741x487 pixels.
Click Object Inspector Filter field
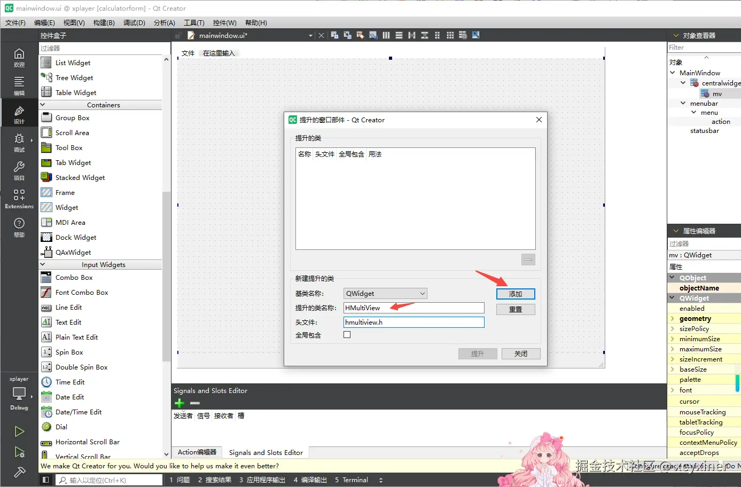click(x=704, y=48)
